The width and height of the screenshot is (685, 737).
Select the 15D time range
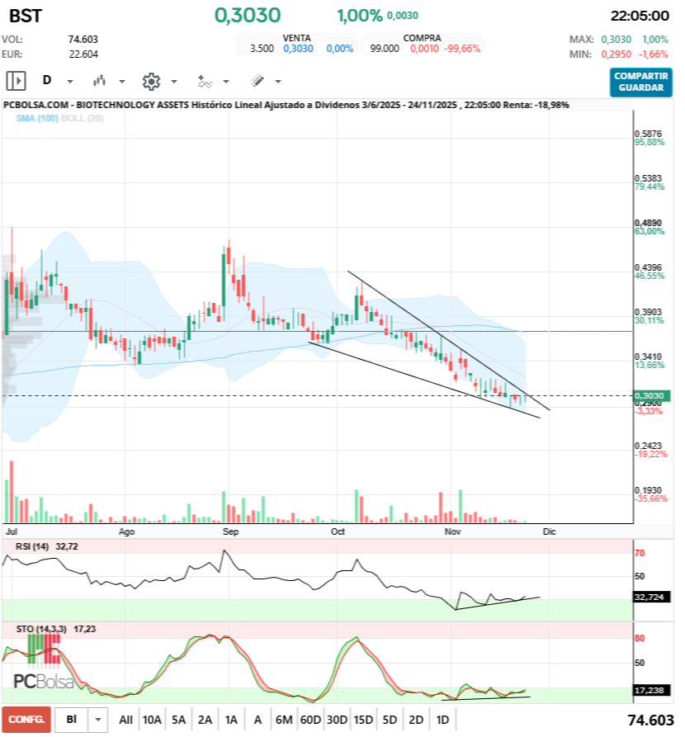click(363, 720)
